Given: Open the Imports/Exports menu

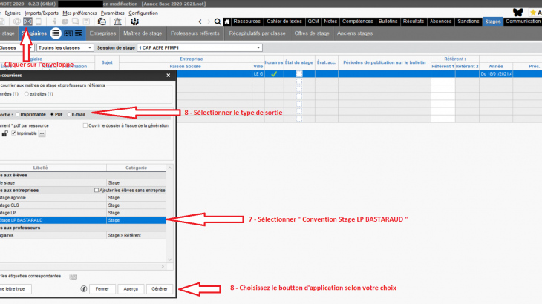Looking at the screenshot, I should click(x=41, y=13).
